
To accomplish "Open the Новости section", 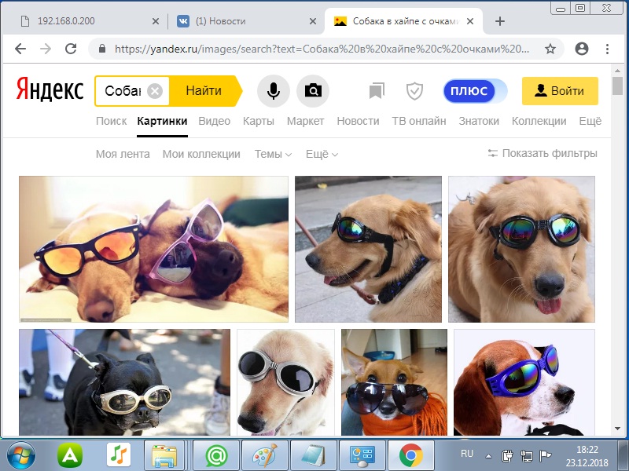I will click(358, 121).
